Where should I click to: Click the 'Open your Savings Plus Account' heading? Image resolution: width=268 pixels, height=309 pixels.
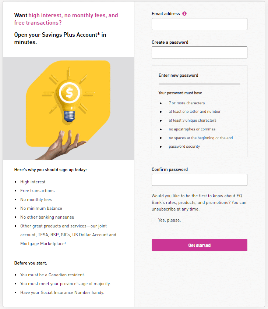pos(60,39)
